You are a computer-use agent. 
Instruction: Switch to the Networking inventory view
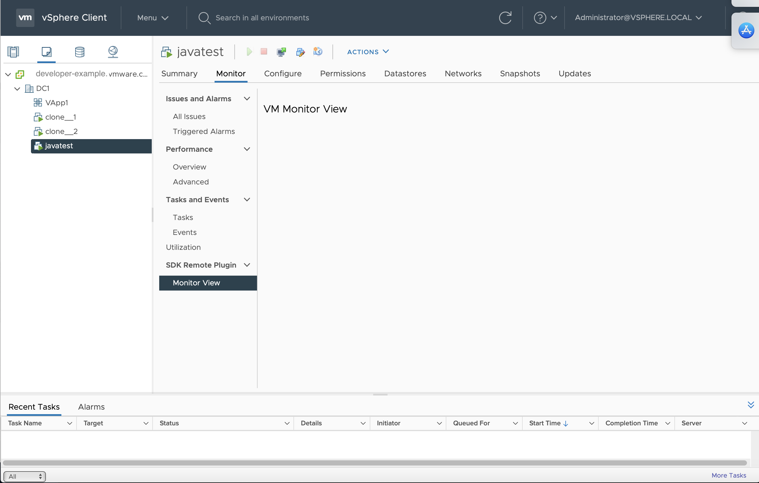113,52
